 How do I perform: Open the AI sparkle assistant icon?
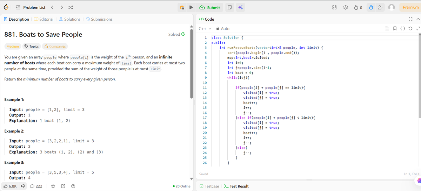click(240, 7)
